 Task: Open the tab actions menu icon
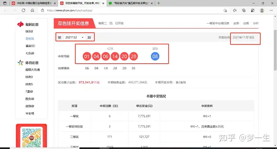pos(5,3)
